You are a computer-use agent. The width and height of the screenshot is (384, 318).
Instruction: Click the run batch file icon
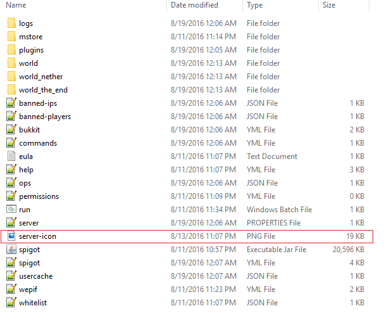pyautogui.click(x=11, y=210)
